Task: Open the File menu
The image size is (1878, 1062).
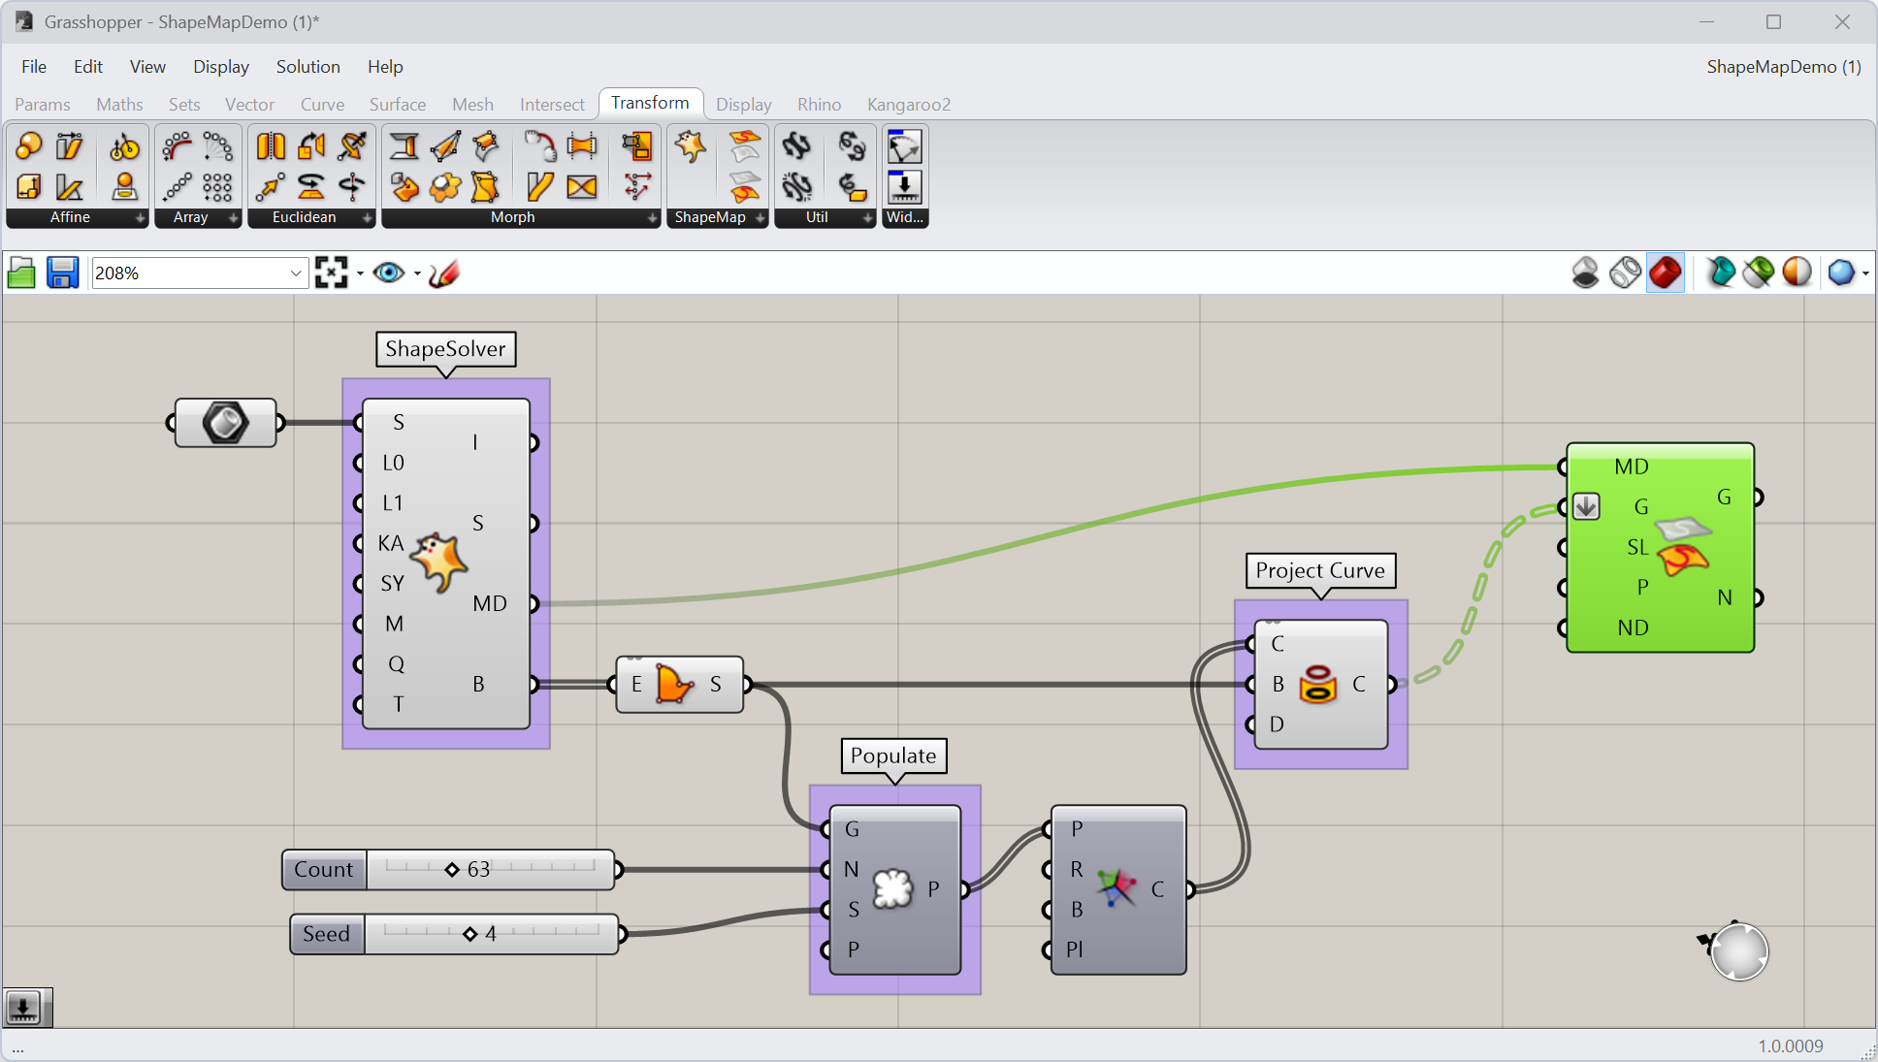Action: point(34,66)
